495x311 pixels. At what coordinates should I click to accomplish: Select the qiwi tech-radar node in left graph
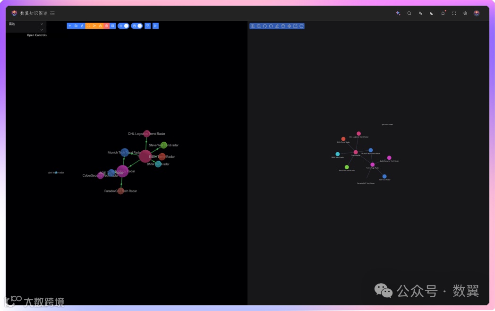coord(56,173)
